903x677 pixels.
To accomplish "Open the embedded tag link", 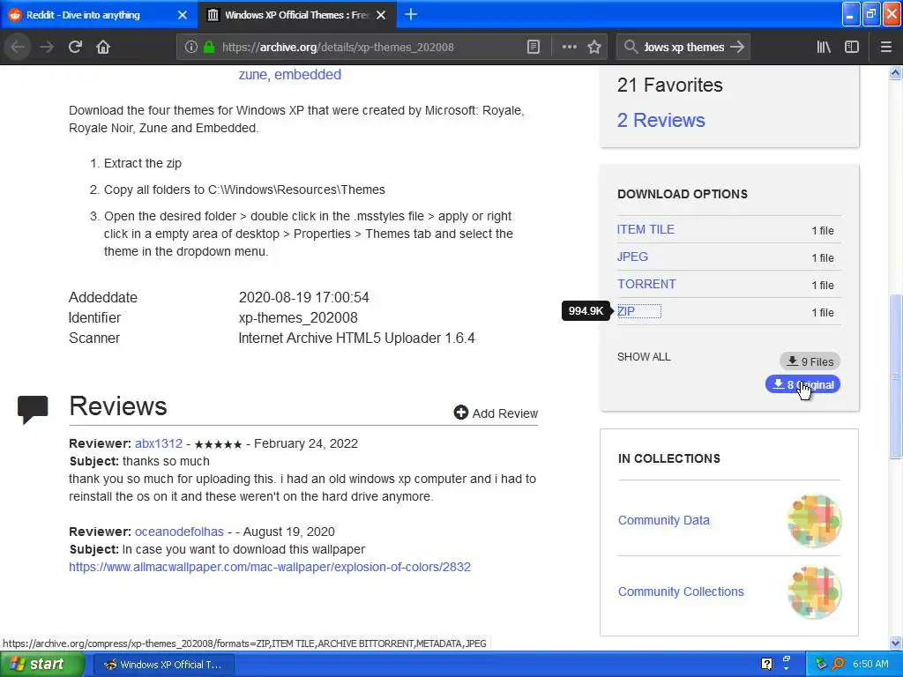I will (308, 75).
